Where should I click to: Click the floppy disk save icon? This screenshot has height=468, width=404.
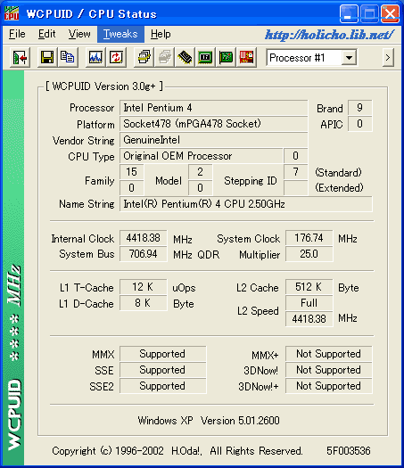pos(47,57)
